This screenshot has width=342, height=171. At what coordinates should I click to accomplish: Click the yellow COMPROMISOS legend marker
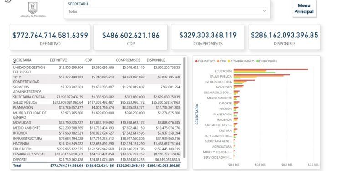(x=229, y=61)
